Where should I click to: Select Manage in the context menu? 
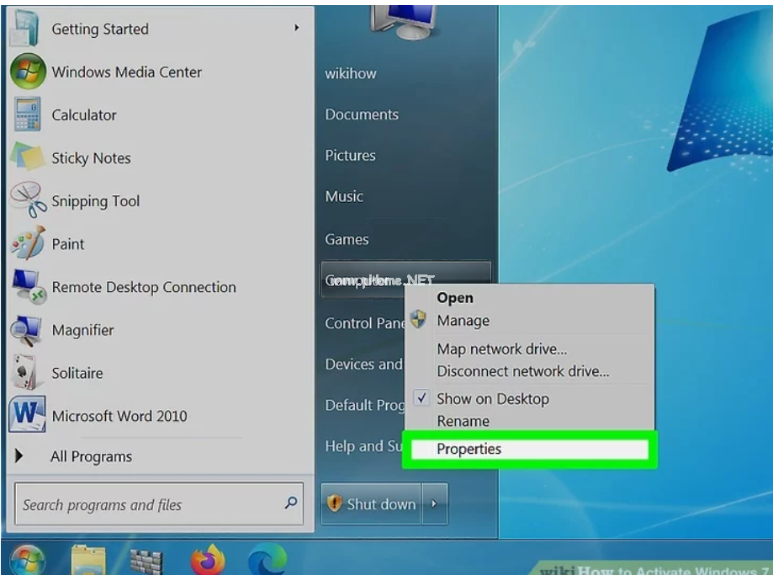pos(463,321)
